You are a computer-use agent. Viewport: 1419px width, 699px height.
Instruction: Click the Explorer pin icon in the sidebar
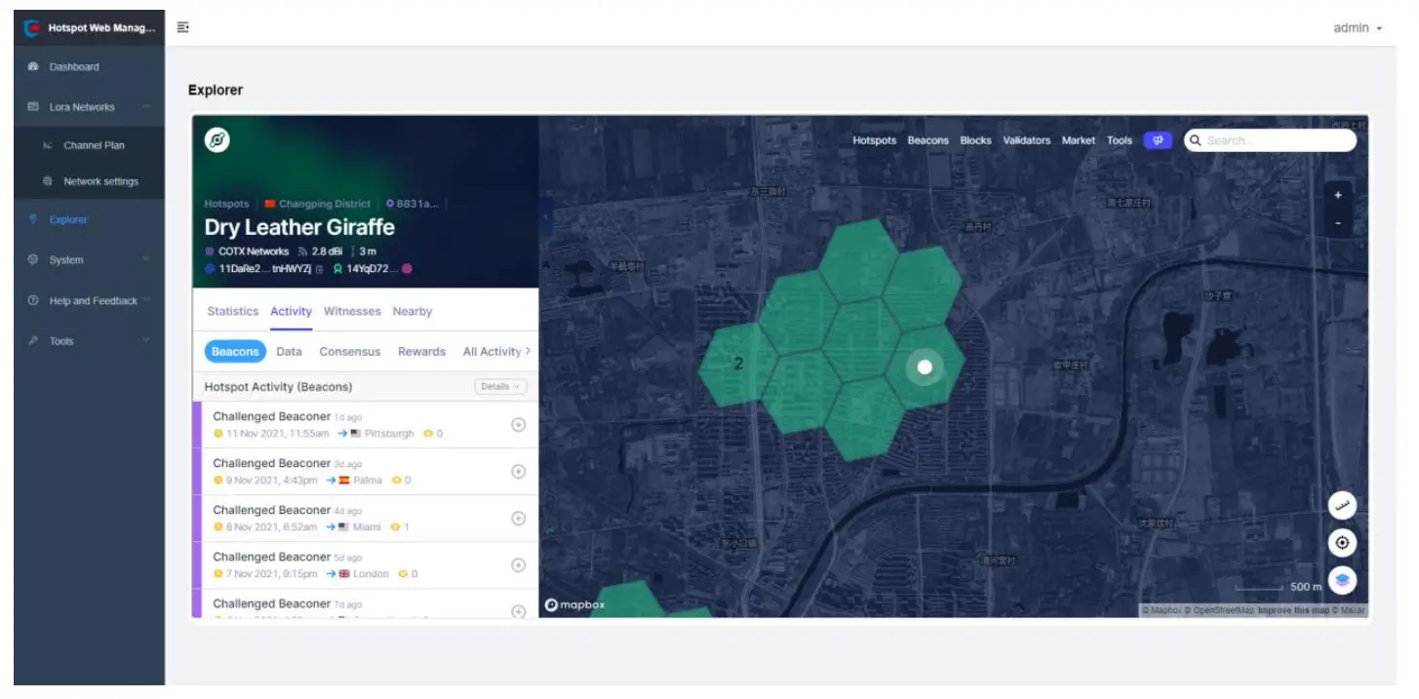33,219
